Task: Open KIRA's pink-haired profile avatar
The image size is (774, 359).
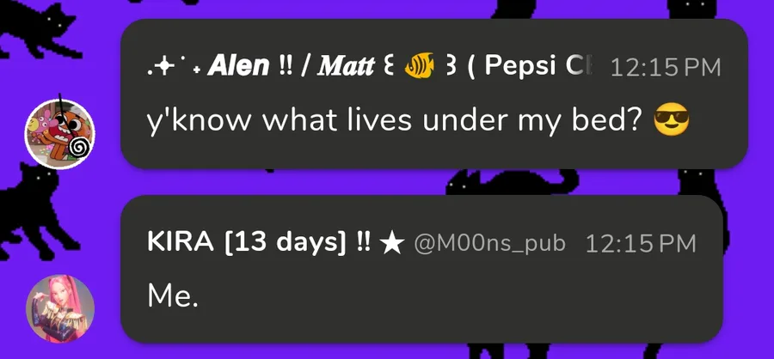Action: (x=58, y=308)
